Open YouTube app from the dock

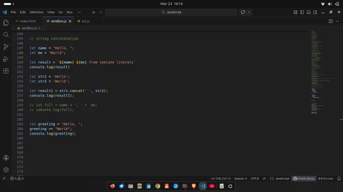212,186
